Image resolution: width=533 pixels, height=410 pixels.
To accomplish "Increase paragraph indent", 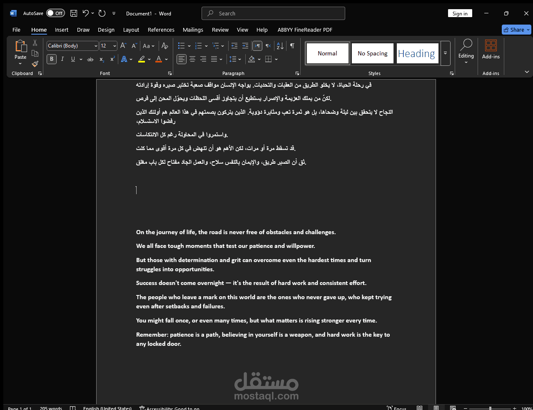I will coord(245,46).
